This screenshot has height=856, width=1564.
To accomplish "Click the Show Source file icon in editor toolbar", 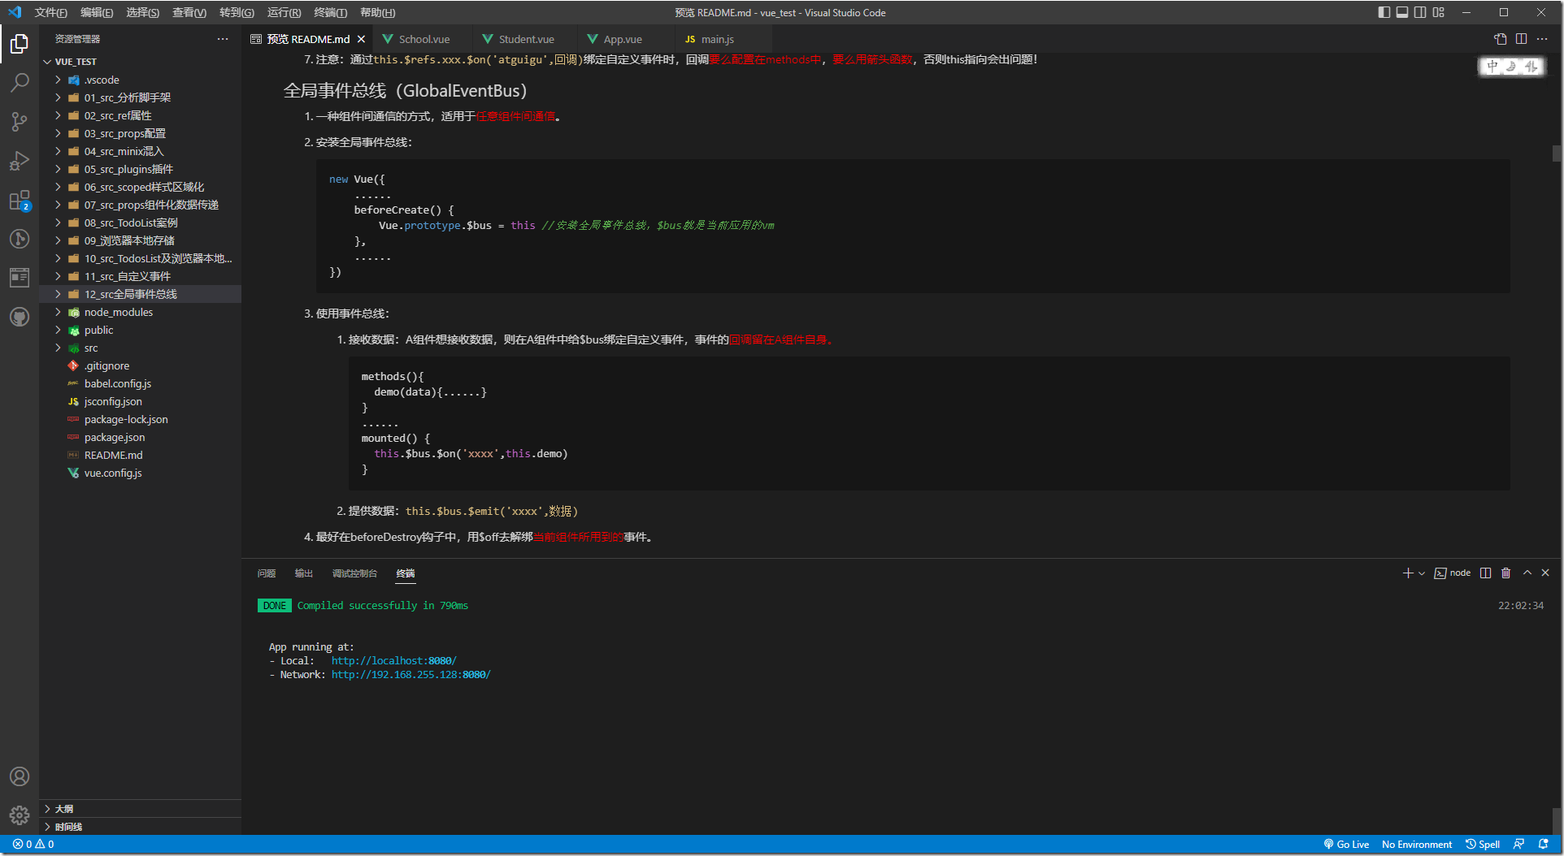I will [x=1501, y=39].
